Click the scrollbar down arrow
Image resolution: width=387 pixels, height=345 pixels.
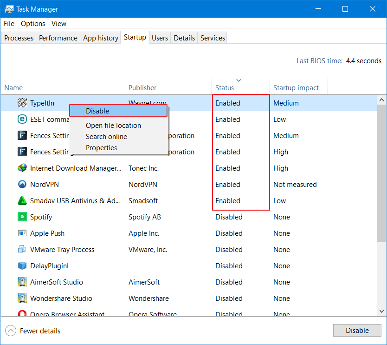click(x=381, y=311)
